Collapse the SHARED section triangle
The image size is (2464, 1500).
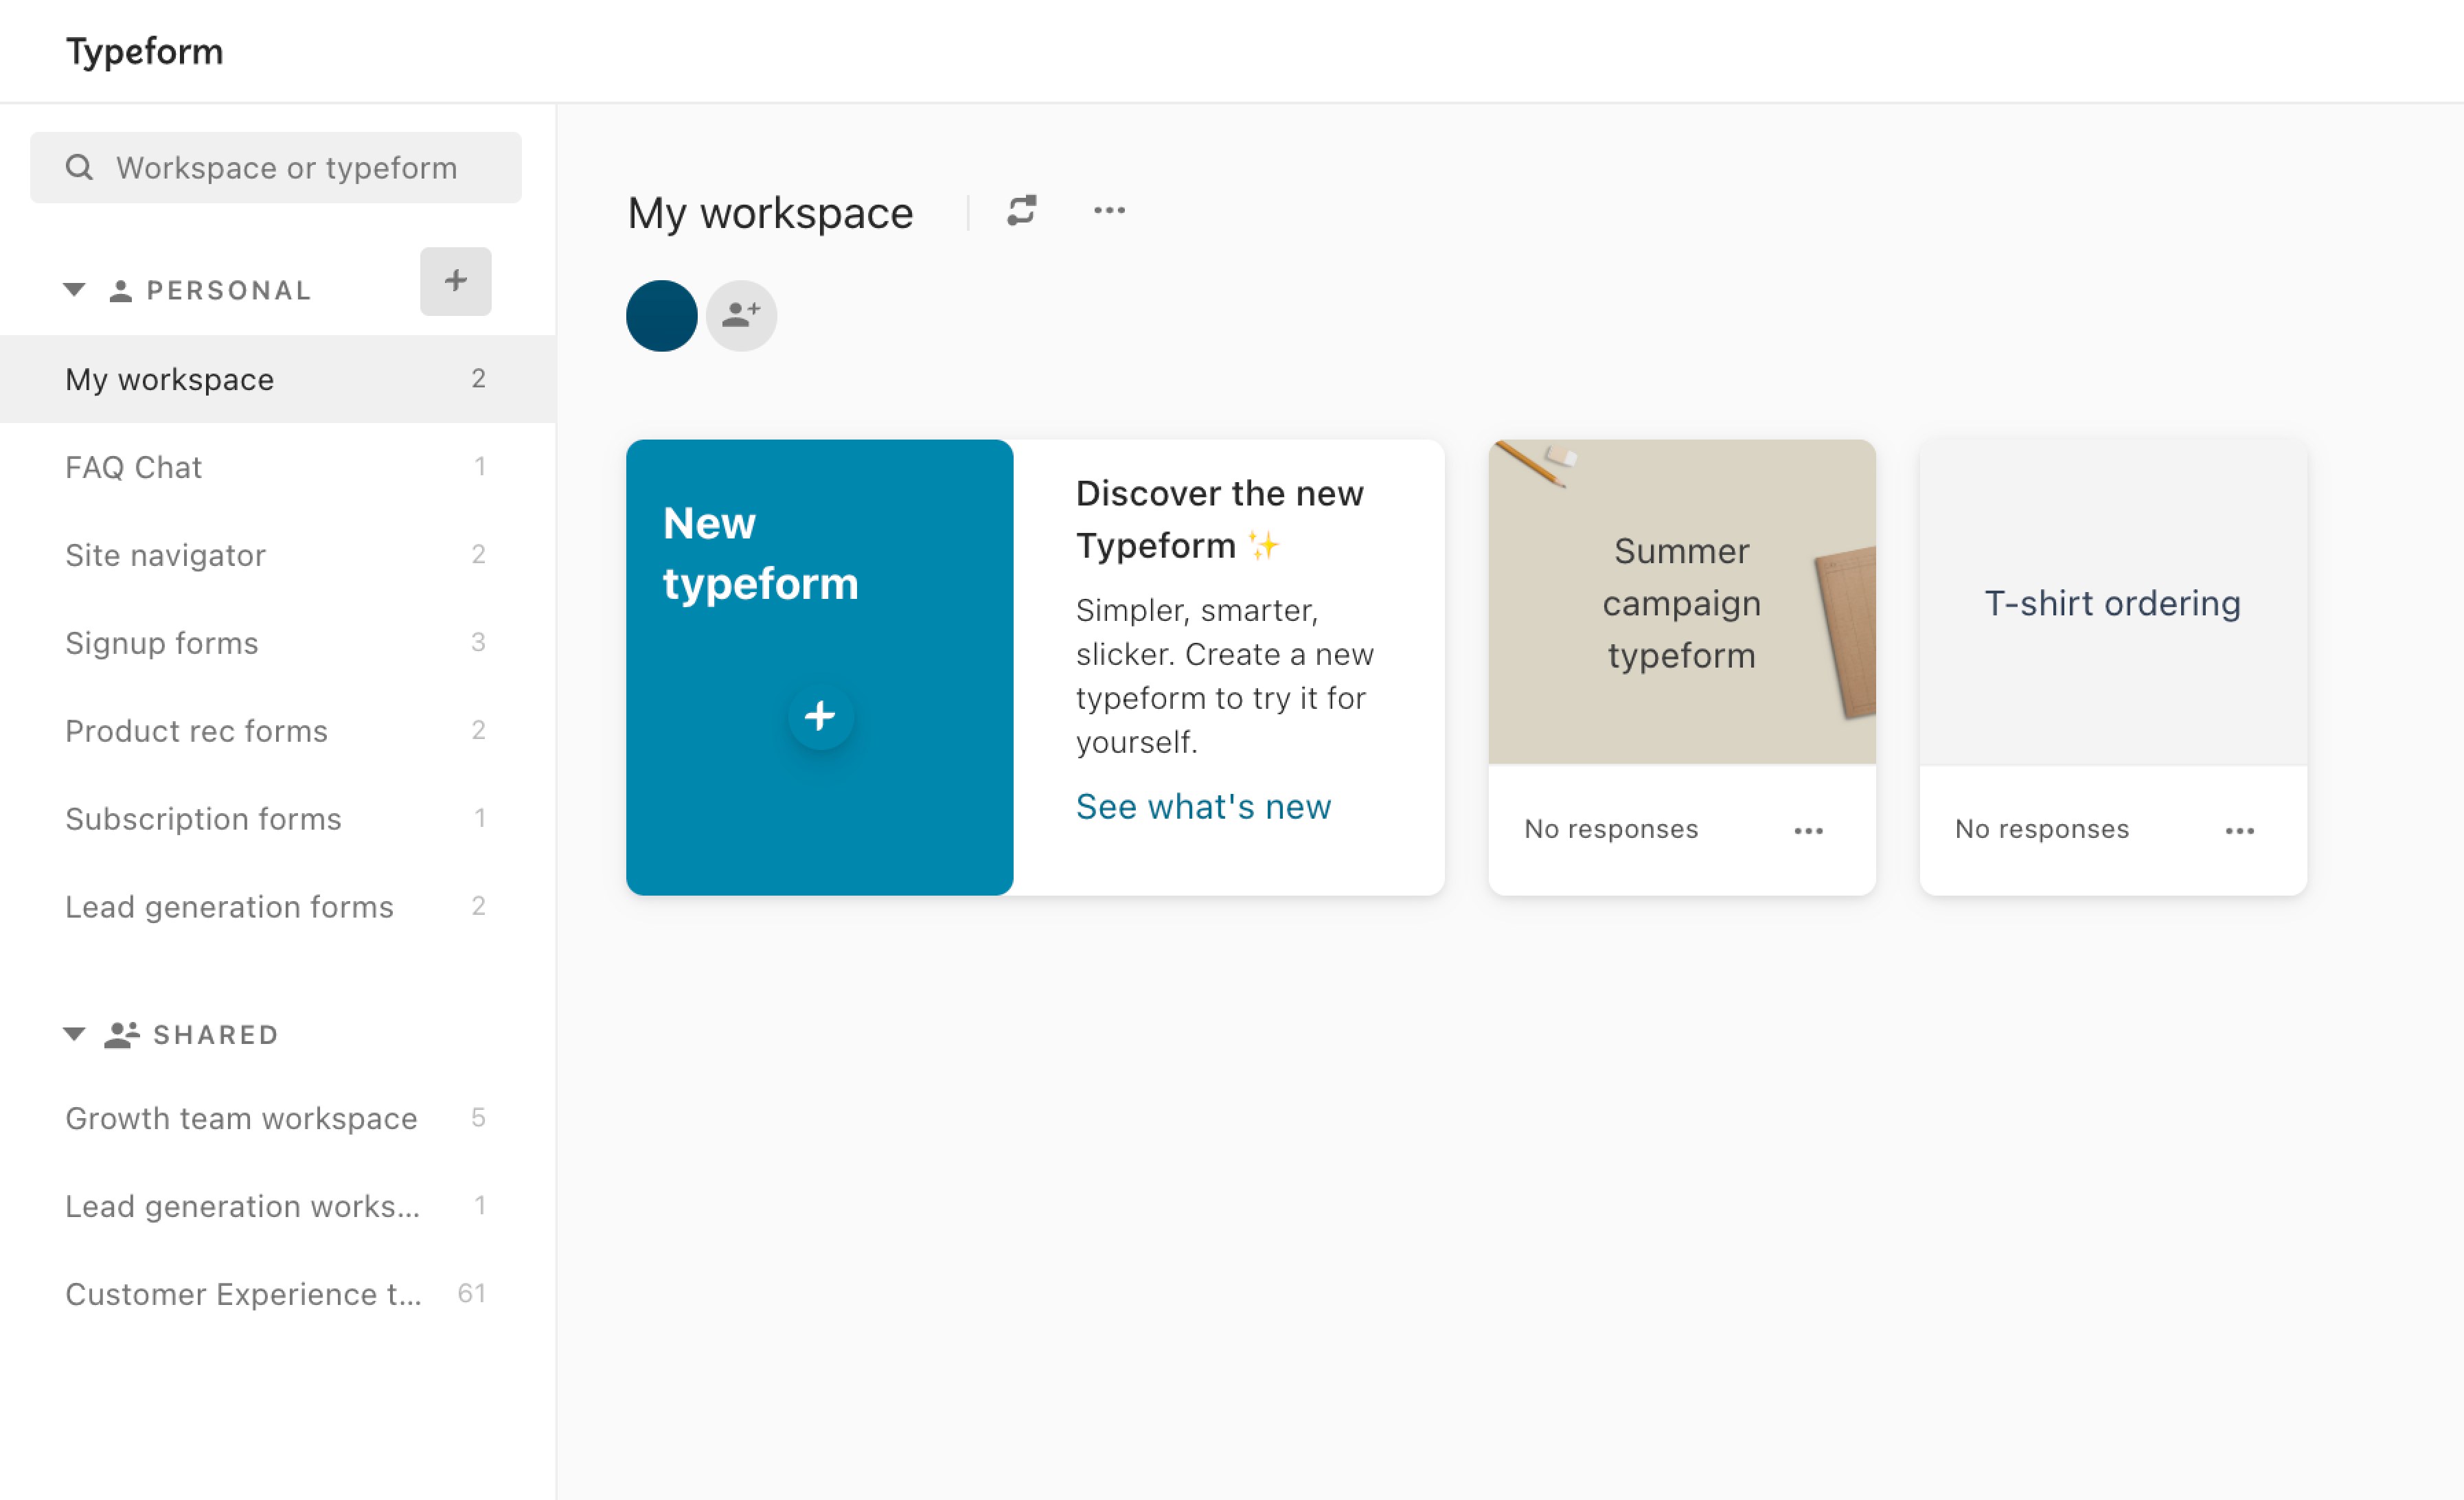click(x=74, y=1034)
